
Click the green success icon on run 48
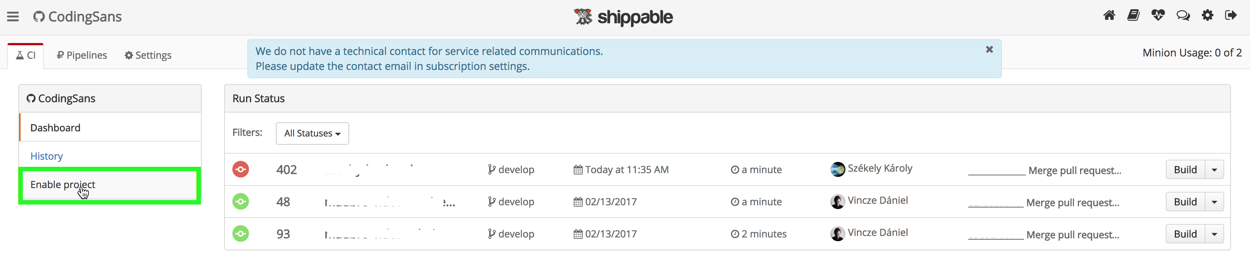pos(241,202)
